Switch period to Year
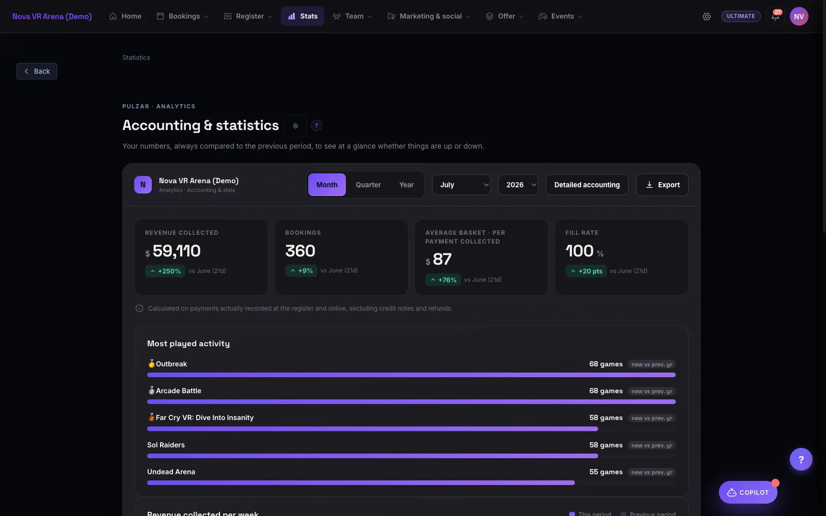This screenshot has height=516, width=826. click(x=406, y=185)
